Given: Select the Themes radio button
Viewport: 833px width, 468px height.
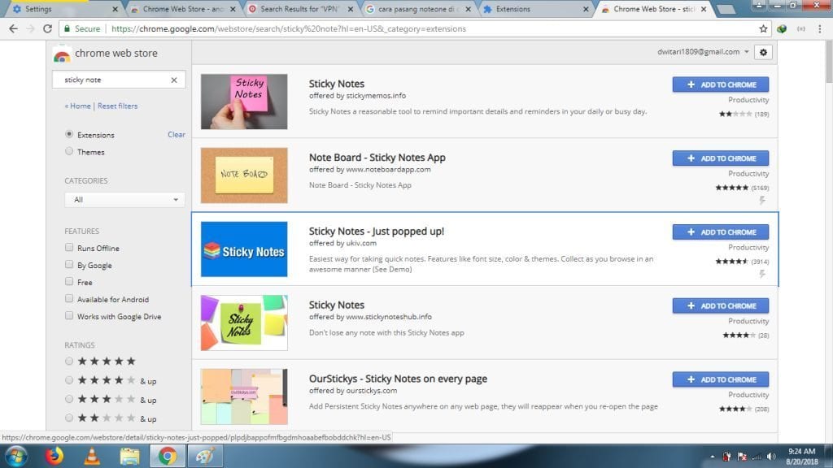Looking at the screenshot, I should tap(69, 152).
